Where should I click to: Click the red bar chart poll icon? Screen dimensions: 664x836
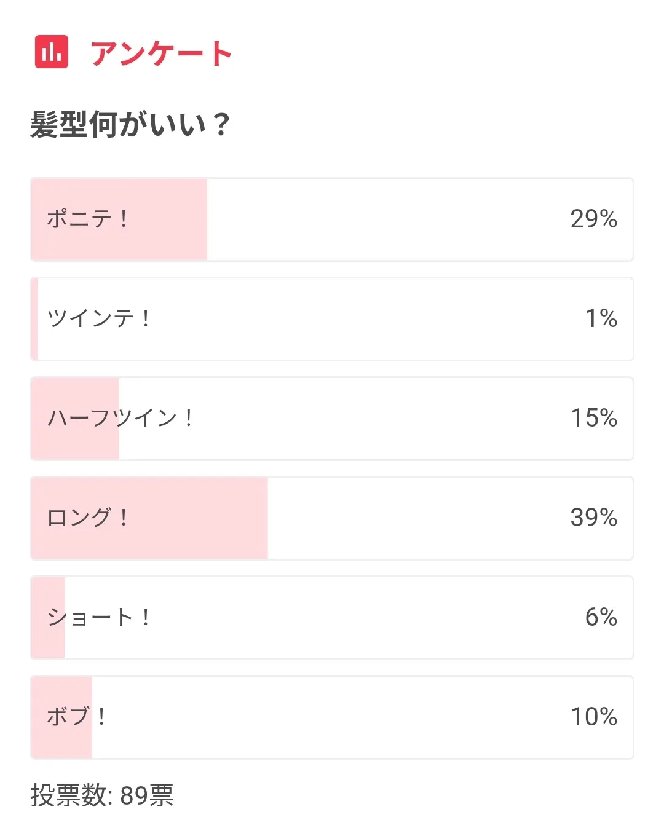point(52,52)
